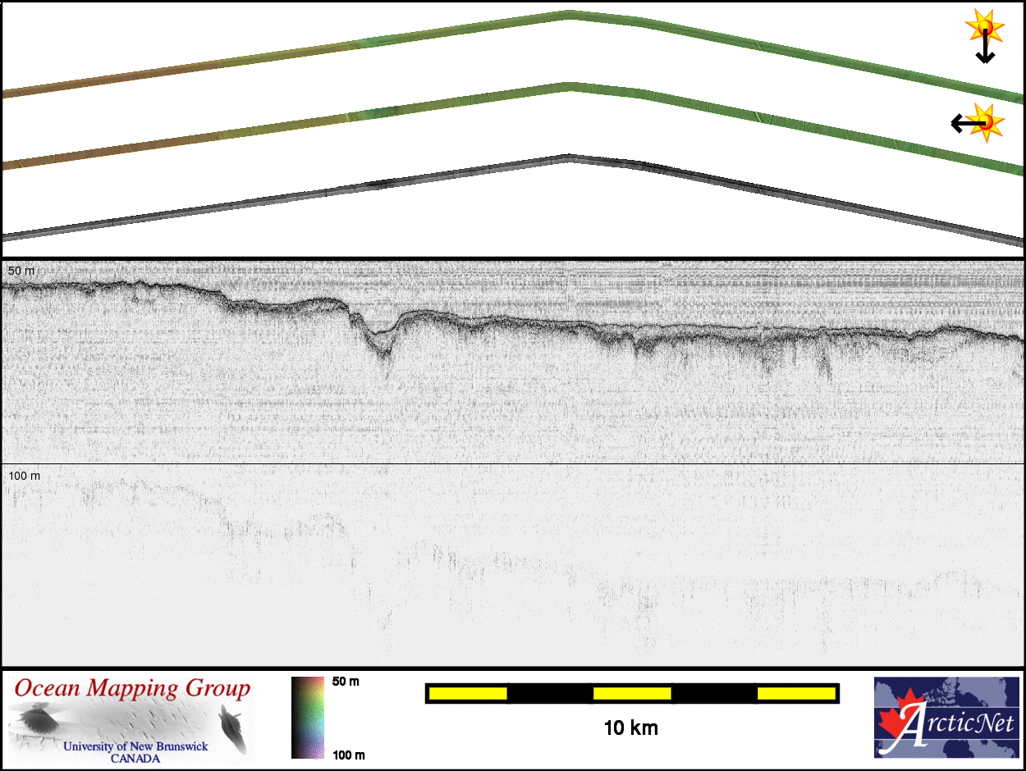
Task: Select the right vessel silhouette in Ocean Mapping logo
Action: 233,730
